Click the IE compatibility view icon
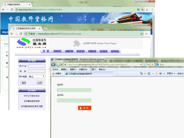The image size is (184, 138). point(144,64)
